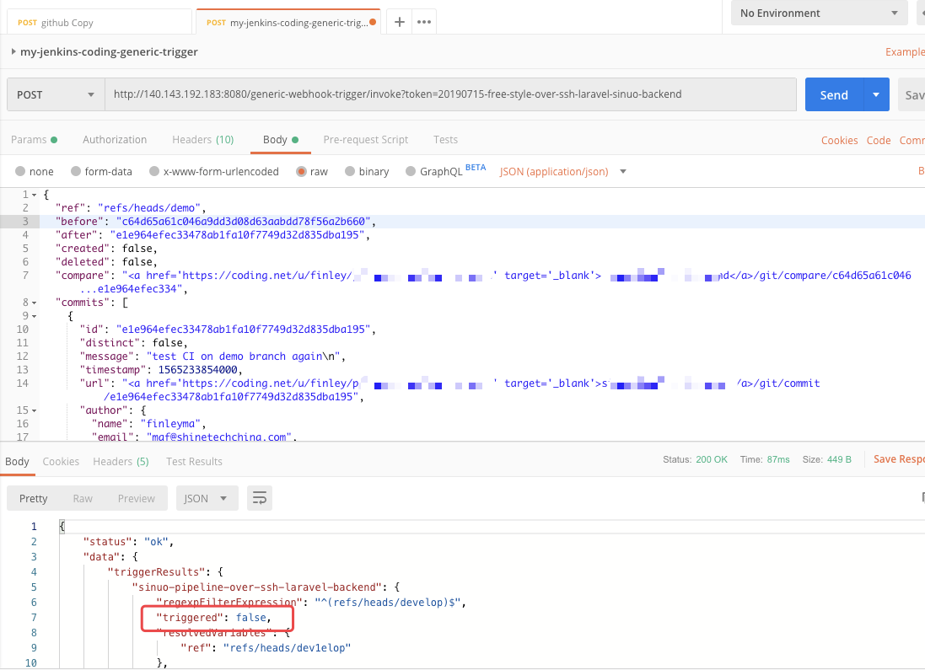
Task: Click the request URL input field
Action: (450, 94)
